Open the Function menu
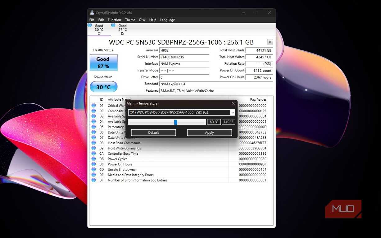Screen dimensions: 381x238 (114, 20)
